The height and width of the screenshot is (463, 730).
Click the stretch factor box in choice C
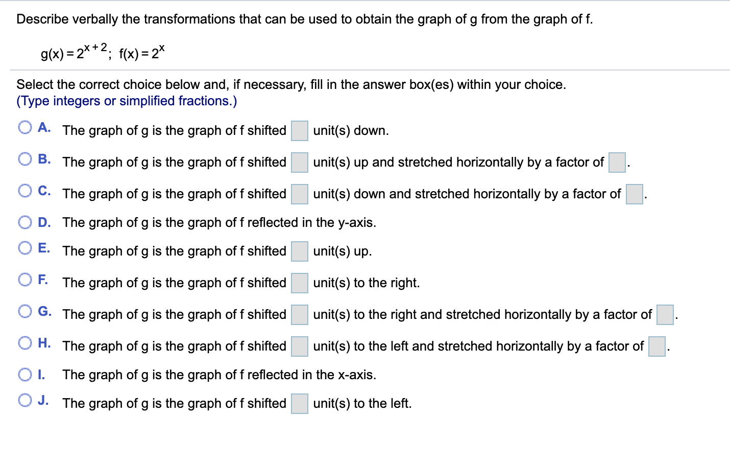click(x=634, y=194)
